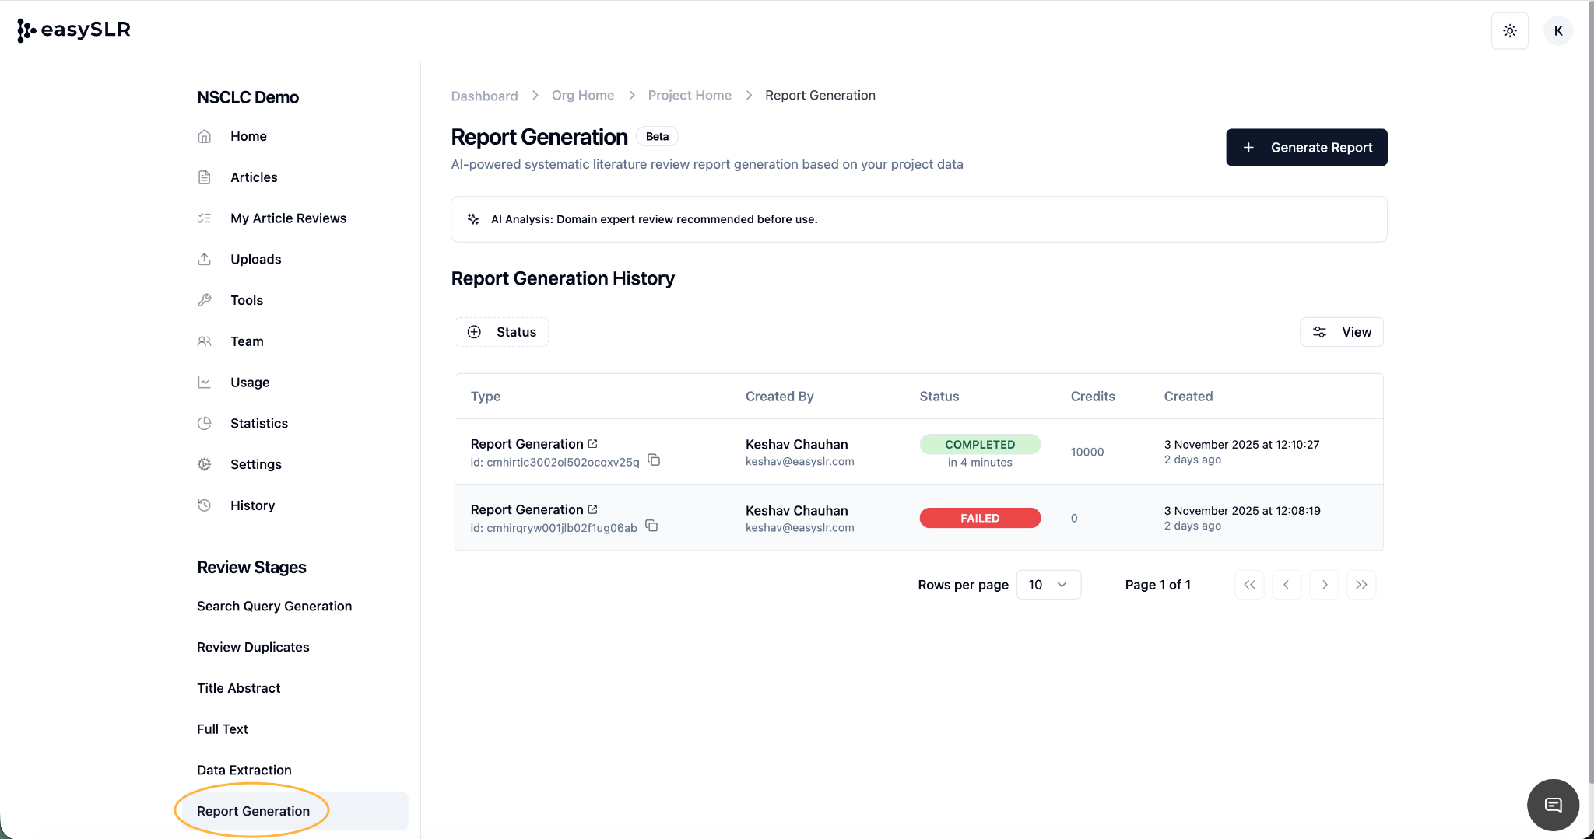Open the View column options dropdown

[x=1342, y=332]
